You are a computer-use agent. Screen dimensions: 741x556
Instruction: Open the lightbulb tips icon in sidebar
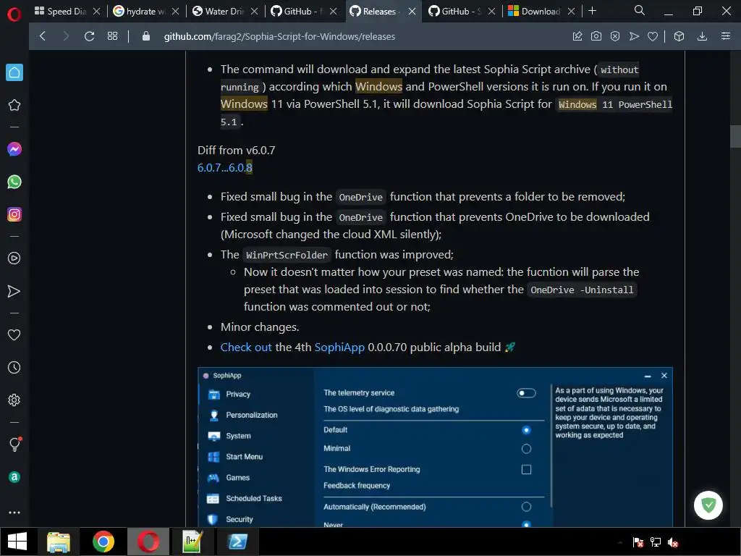pos(14,444)
